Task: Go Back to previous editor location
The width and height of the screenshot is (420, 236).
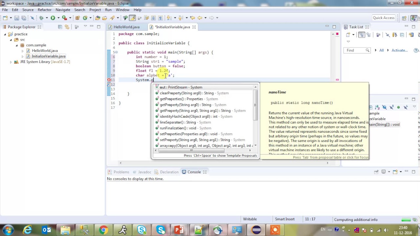Action: [x=199, y=18]
